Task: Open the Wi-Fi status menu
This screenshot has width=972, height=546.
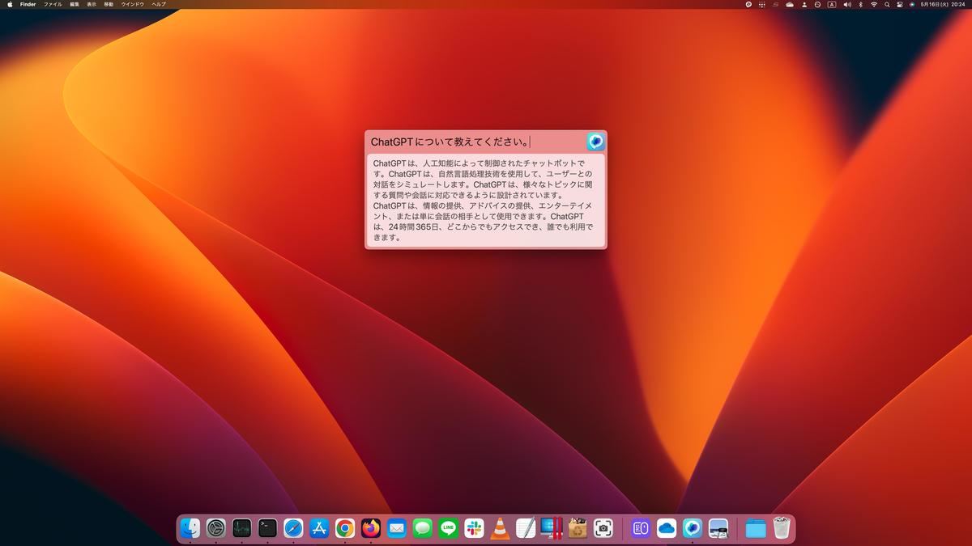Action: tap(874, 4)
